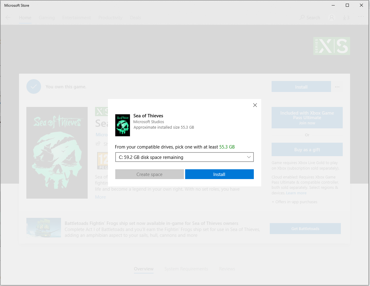Click the background Install button on game page
The width and height of the screenshot is (370, 286).
pos(301,87)
